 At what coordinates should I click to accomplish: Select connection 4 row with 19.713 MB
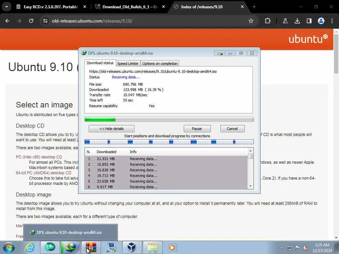167,176
